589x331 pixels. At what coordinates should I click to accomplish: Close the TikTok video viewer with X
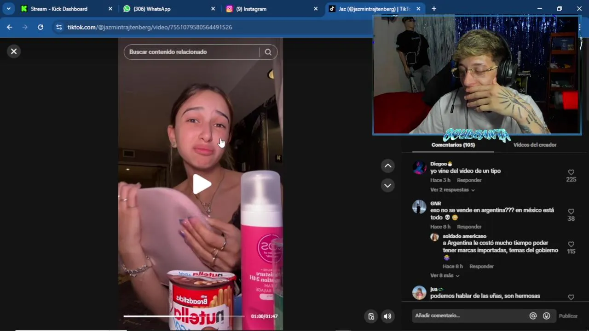tap(14, 51)
